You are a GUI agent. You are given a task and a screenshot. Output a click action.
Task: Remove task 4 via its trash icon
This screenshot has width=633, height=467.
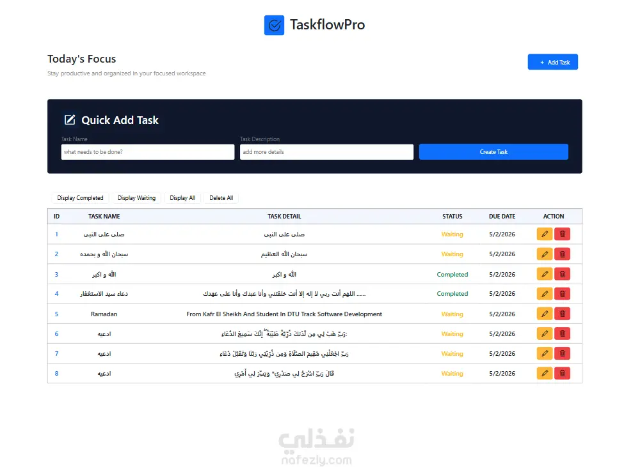click(x=563, y=294)
